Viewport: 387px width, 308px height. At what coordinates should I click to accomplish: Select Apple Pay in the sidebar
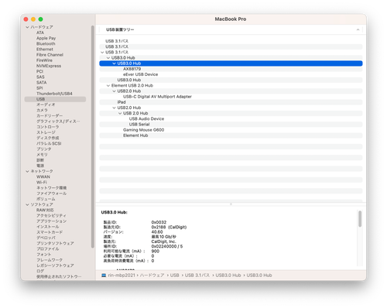click(46, 38)
